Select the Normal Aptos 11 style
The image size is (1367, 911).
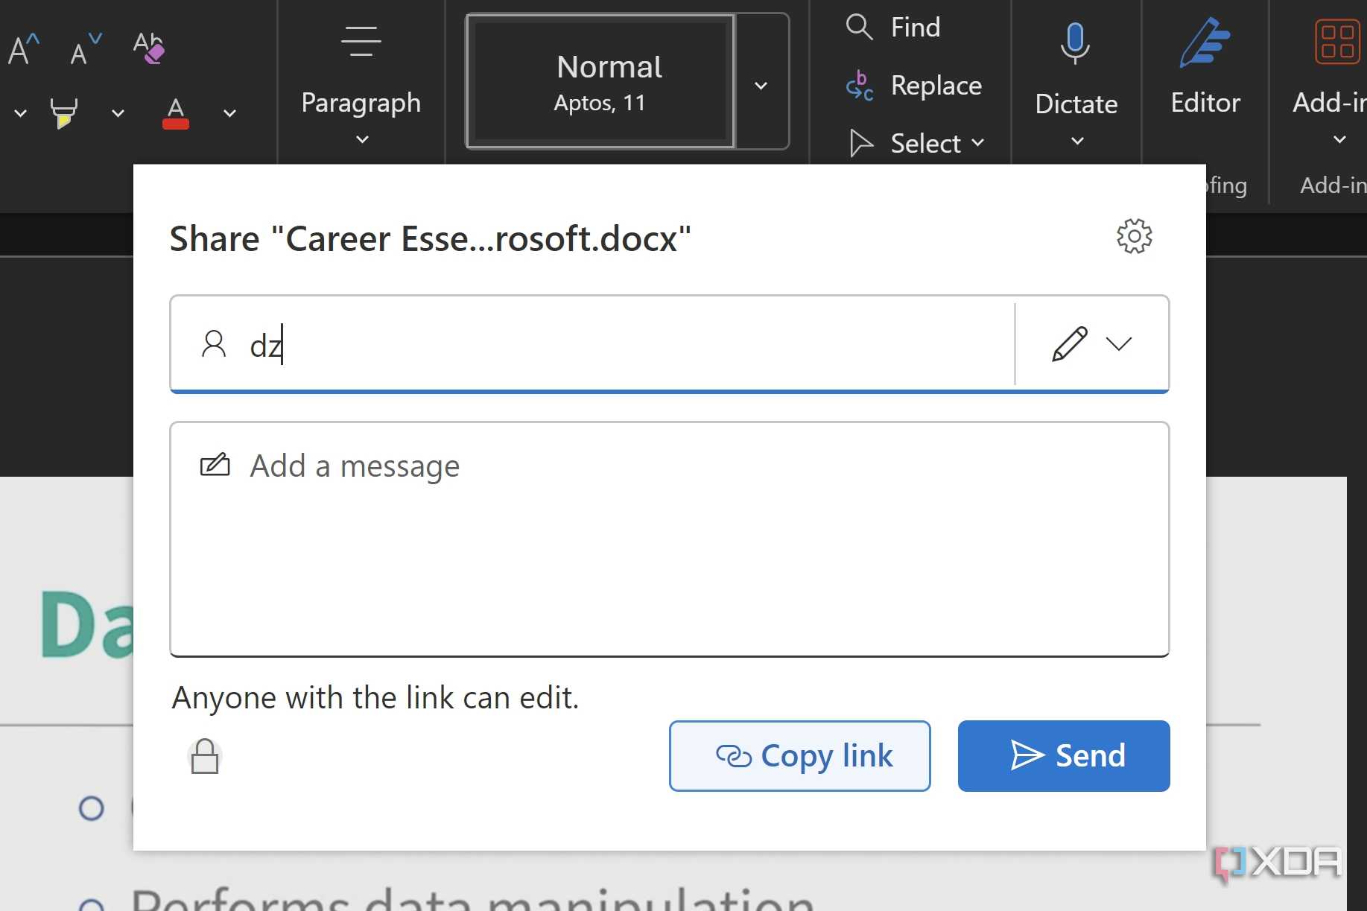pos(600,82)
